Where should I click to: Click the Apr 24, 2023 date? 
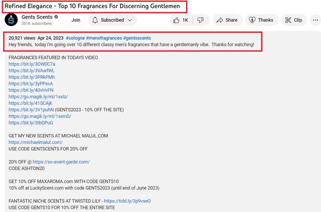pos(51,38)
